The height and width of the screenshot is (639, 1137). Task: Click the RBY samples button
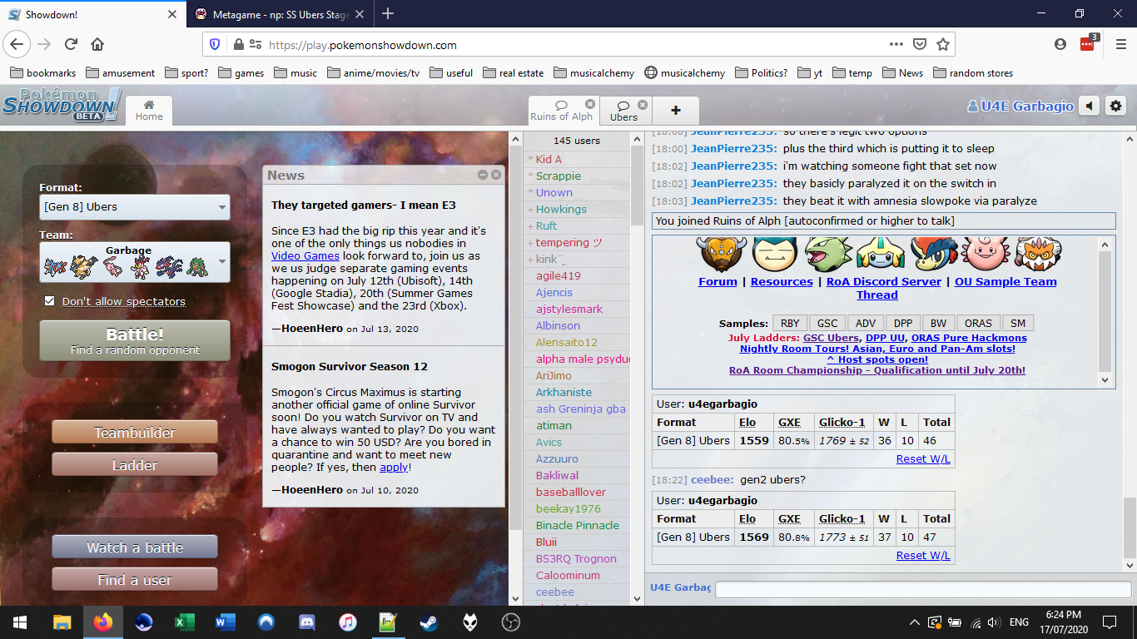tap(789, 324)
